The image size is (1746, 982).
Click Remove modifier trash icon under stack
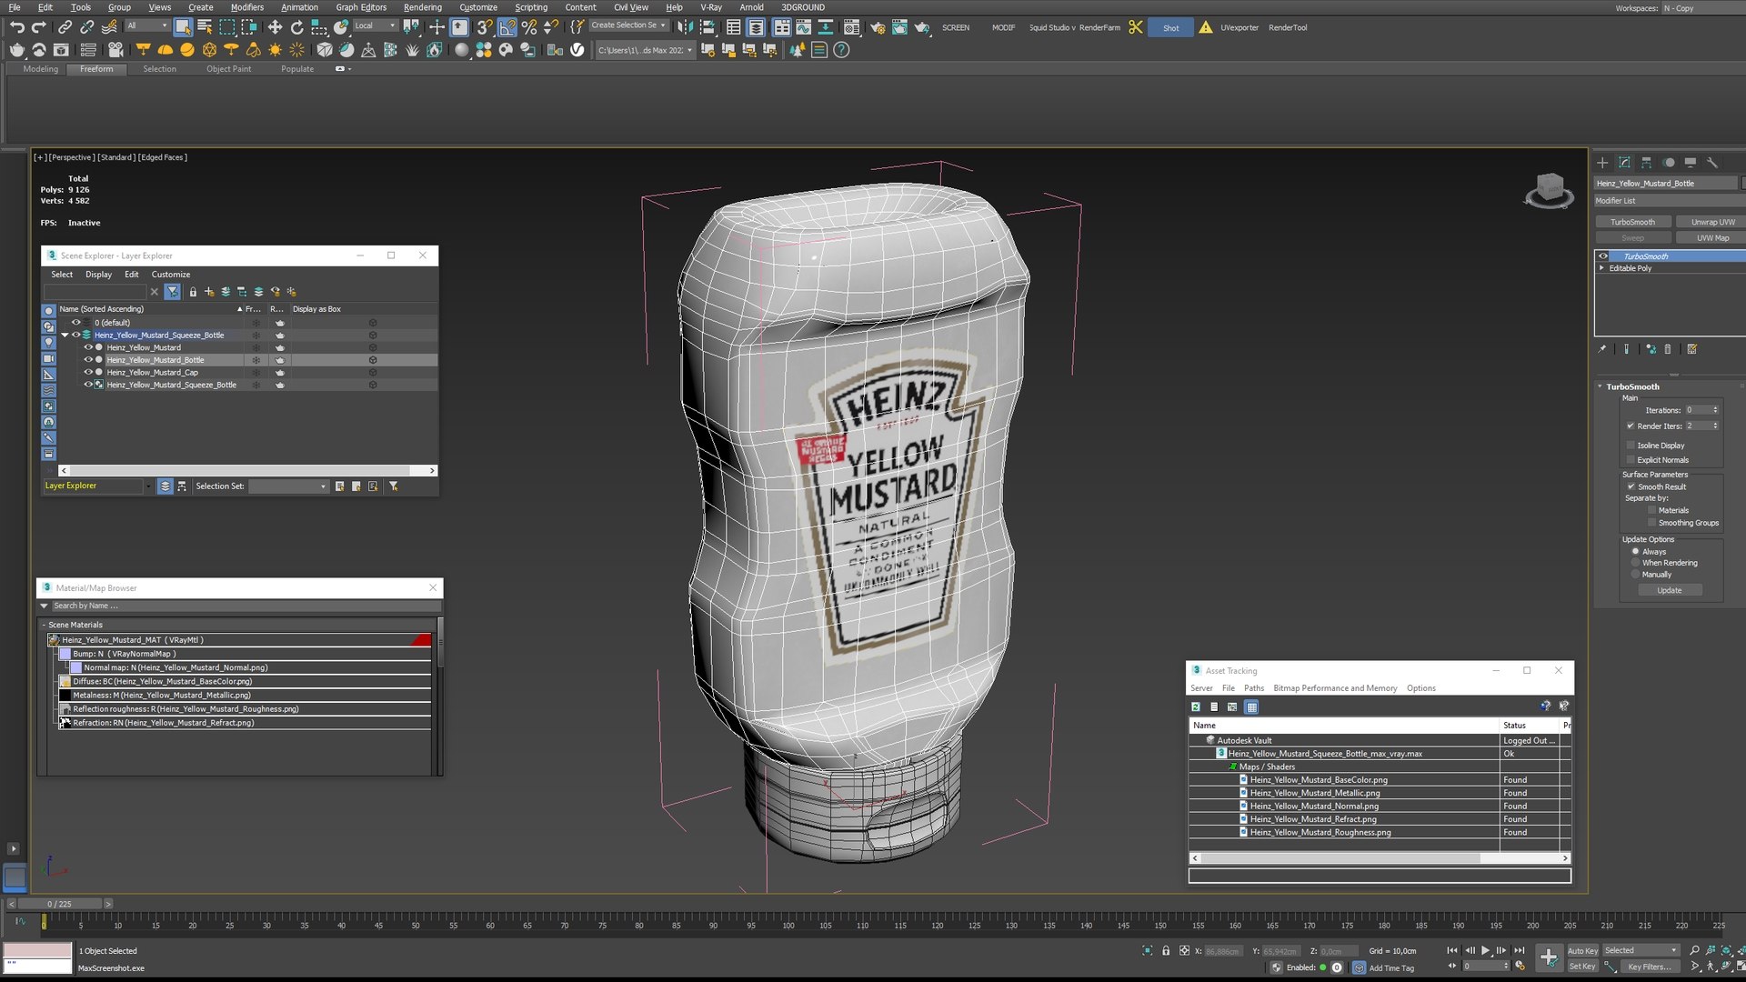(x=1668, y=349)
